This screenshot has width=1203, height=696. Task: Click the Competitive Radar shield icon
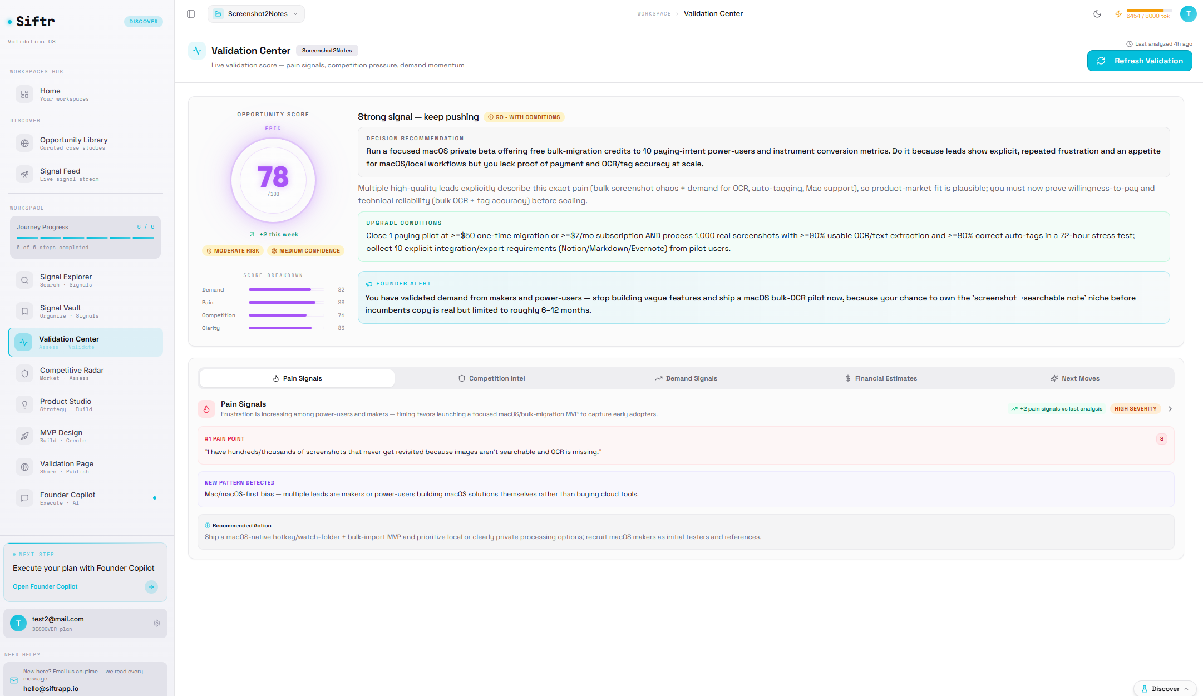pos(24,373)
